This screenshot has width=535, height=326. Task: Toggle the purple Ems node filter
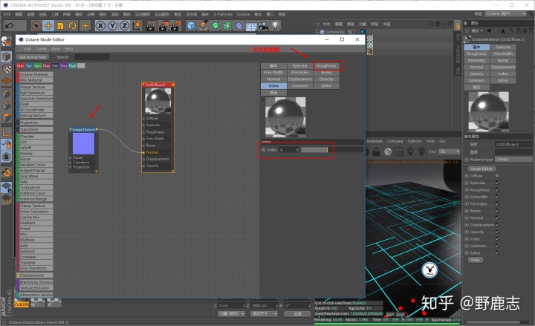[64, 66]
